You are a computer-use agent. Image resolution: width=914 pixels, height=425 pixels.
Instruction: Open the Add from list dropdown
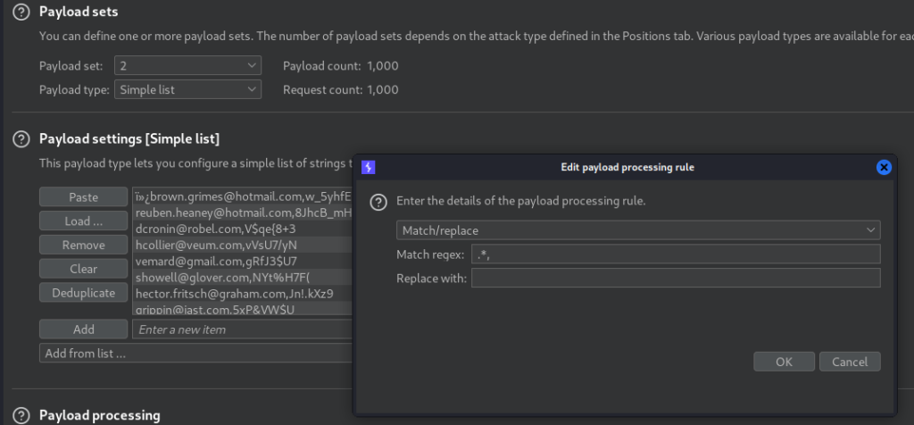[x=195, y=354]
